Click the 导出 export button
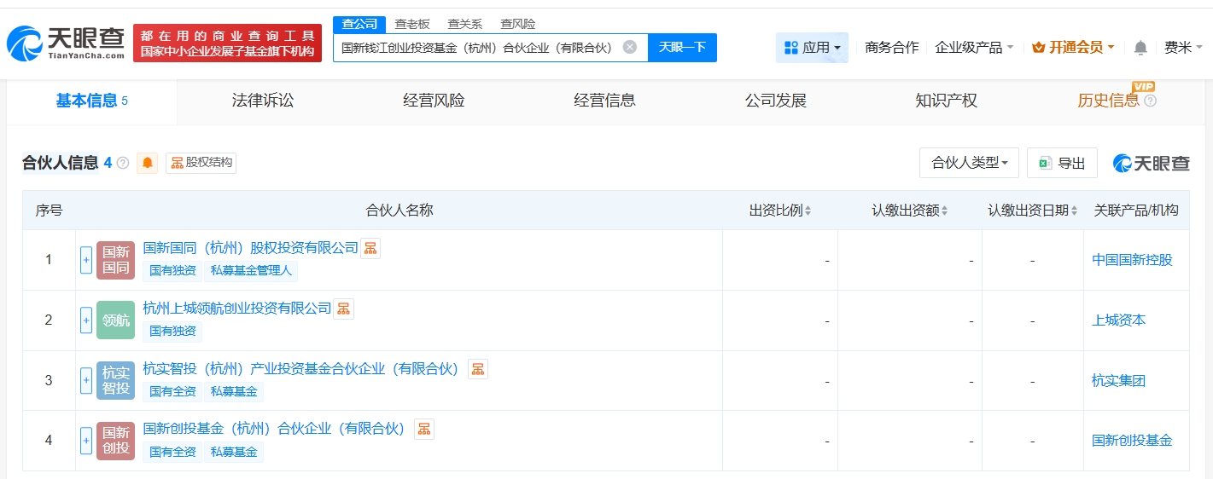Image resolution: width=1213 pixels, height=479 pixels. pyautogui.click(x=1062, y=163)
